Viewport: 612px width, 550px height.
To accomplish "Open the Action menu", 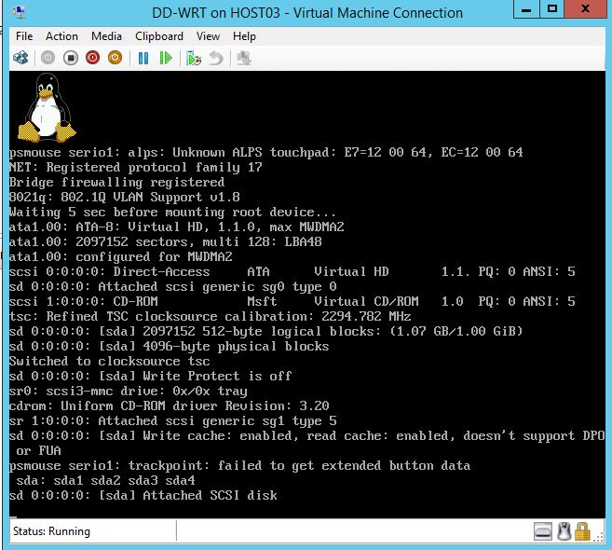I will (61, 36).
